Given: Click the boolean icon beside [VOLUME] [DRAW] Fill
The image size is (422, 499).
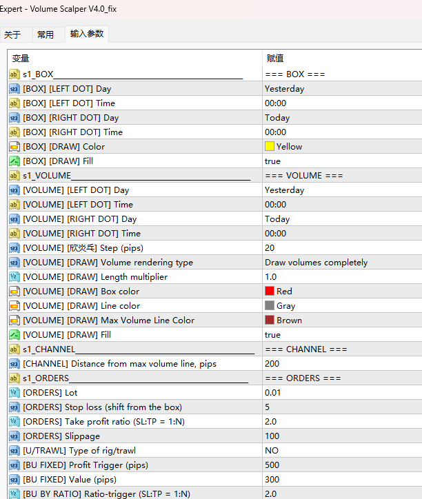Looking at the screenshot, I should click(14, 335).
